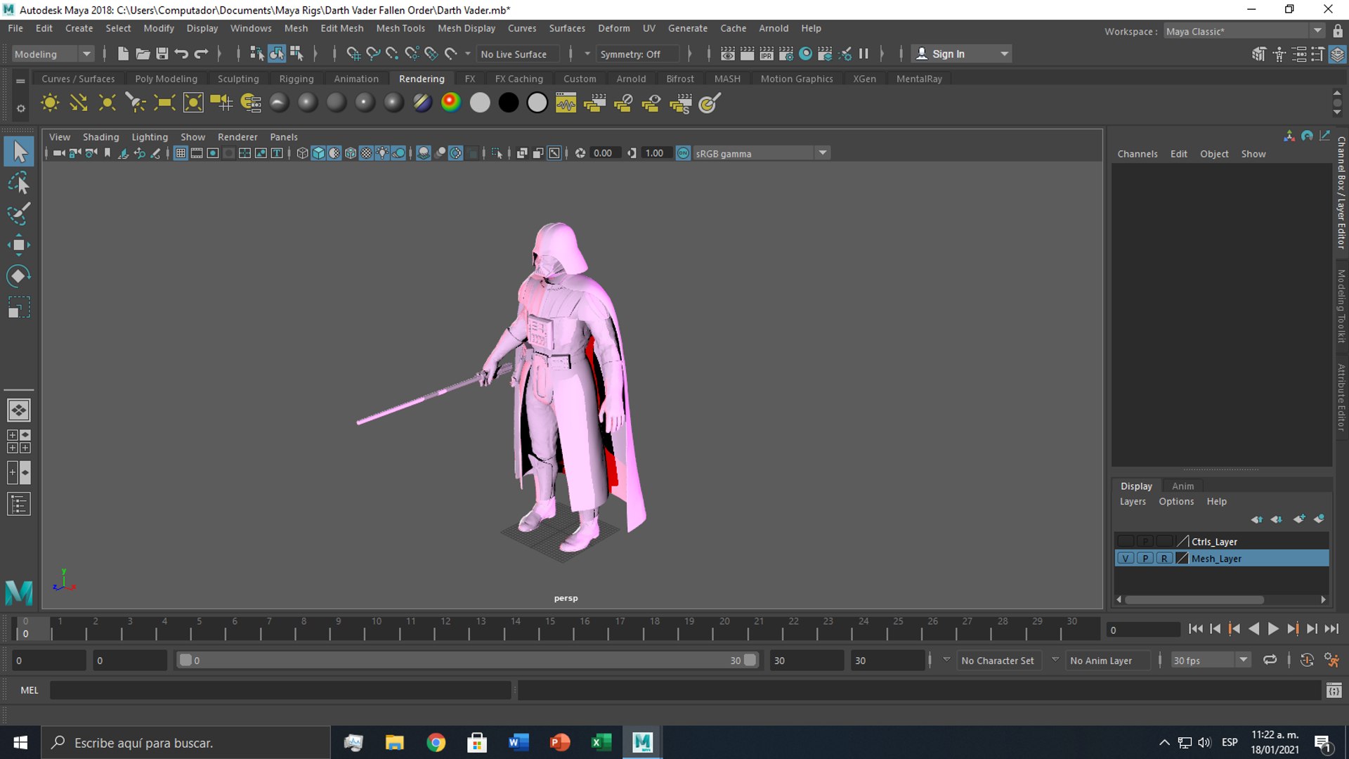The width and height of the screenshot is (1349, 759).
Task: Create a point light from the shelf
Action: (107, 103)
